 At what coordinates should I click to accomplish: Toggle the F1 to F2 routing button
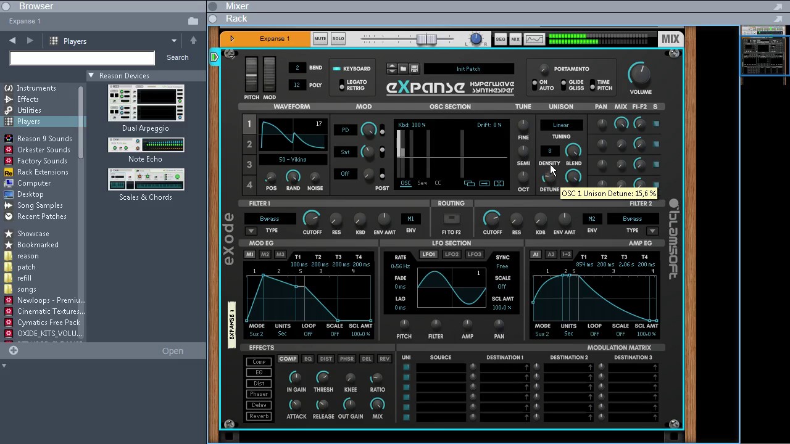pyautogui.click(x=451, y=219)
